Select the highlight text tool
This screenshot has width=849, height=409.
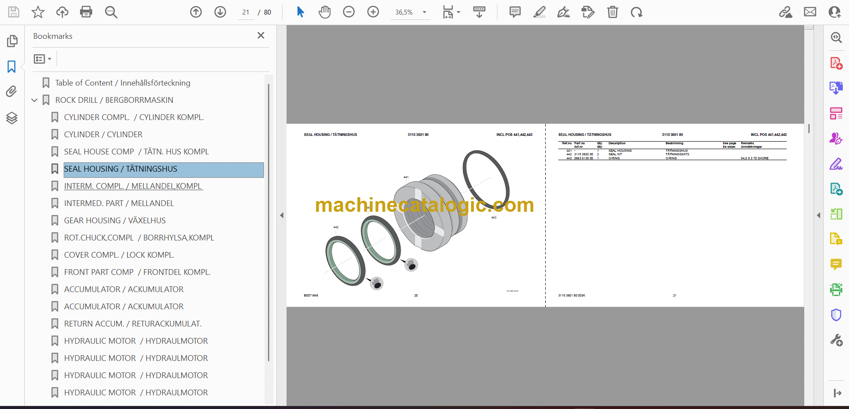[x=539, y=12]
